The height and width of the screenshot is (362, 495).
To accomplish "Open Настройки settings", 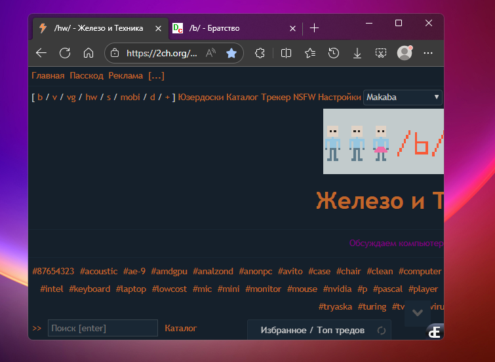I will [340, 97].
